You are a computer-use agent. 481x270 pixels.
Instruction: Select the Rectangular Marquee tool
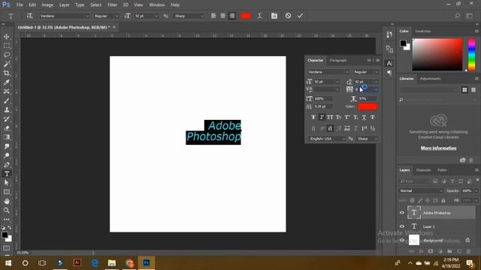[x=7, y=46]
